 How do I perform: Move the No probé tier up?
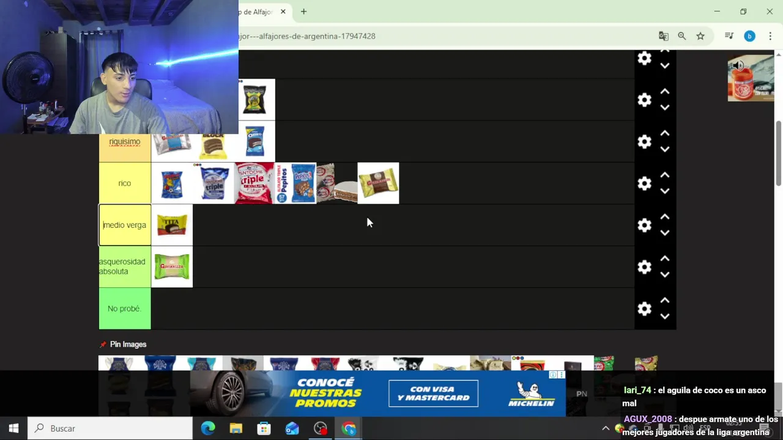[x=665, y=301]
